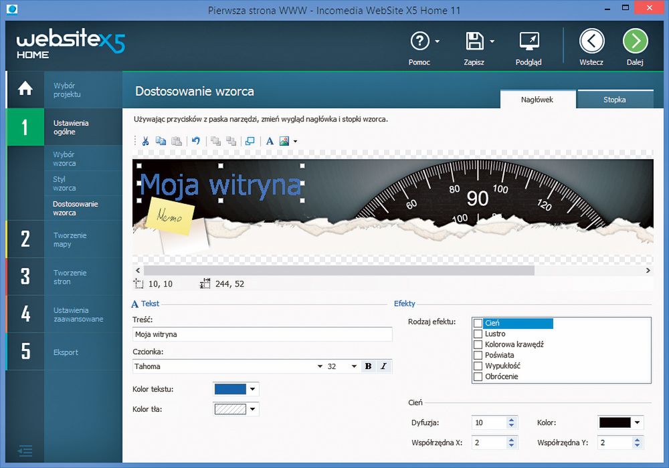Viewport: 669px width, 468px height.
Task: Go back with Wstecz arrow
Action: tap(592, 41)
